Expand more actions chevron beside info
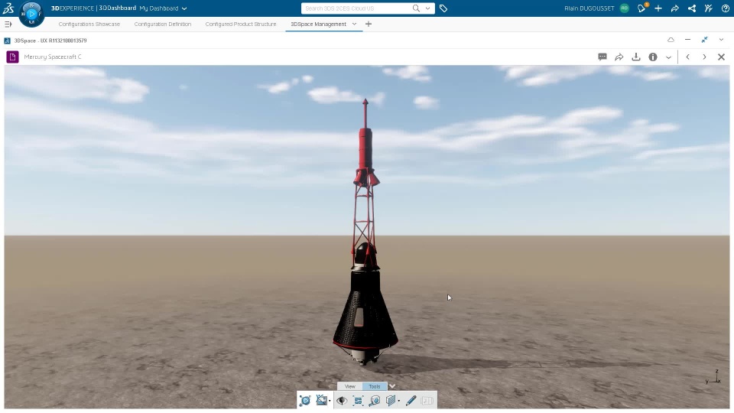The width and height of the screenshot is (734, 413). [x=668, y=57]
